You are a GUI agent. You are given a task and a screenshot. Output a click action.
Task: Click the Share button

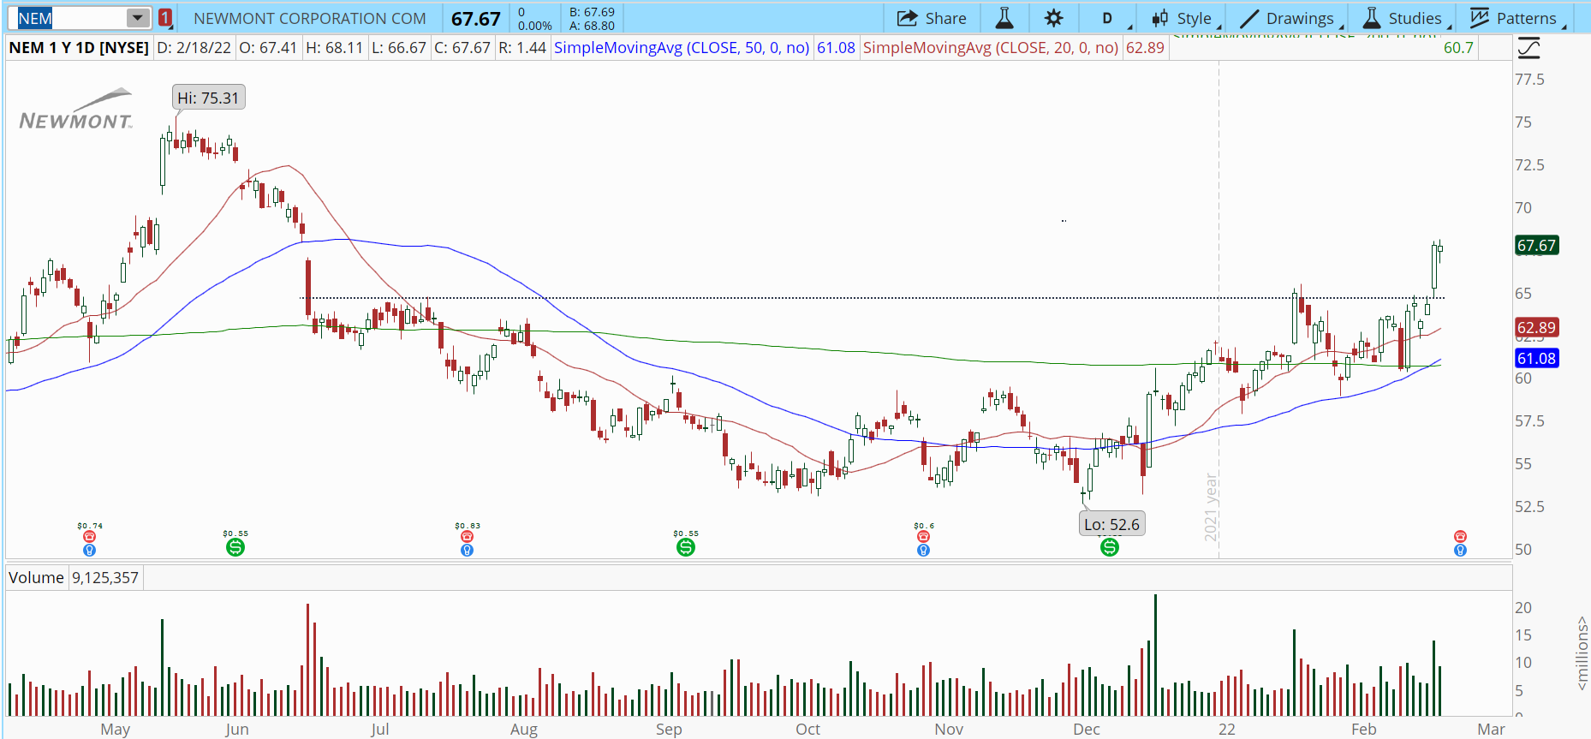(932, 18)
